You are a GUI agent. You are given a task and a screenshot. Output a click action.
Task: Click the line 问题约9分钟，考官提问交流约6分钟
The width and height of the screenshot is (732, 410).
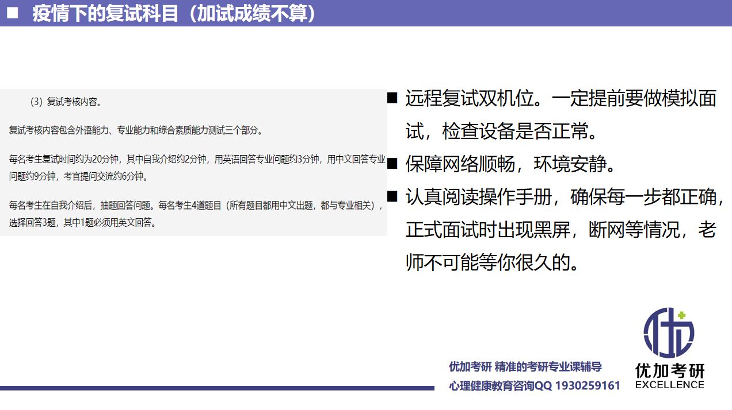(79, 176)
